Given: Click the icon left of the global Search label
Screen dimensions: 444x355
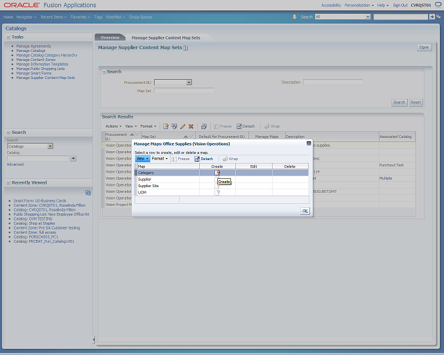Looking at the screenshot, I should coord(294,17).
